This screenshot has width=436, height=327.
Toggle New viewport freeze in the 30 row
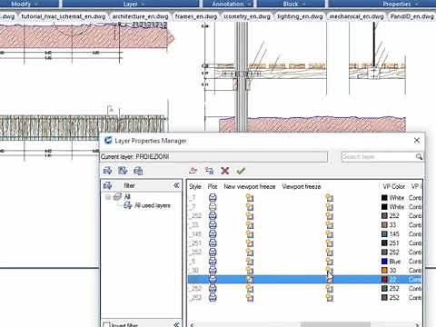pyautogui.click(x=250, y=271)
